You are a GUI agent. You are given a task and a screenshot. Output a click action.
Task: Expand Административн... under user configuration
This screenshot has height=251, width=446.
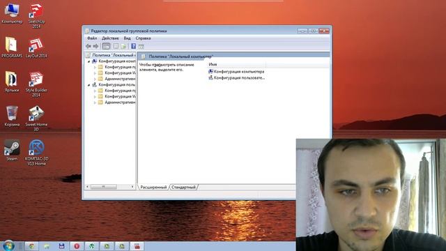point(95,102)
